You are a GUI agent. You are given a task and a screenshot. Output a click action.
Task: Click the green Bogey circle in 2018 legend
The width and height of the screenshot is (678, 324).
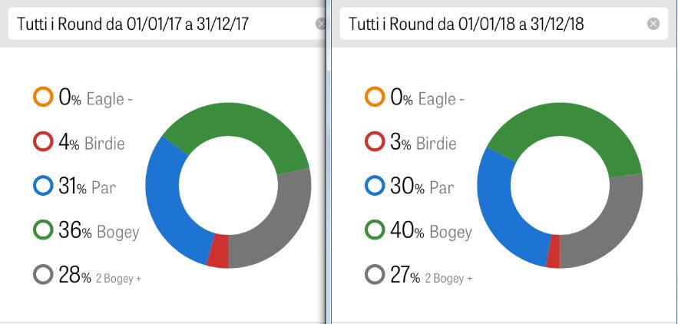[x=375, y=230]
